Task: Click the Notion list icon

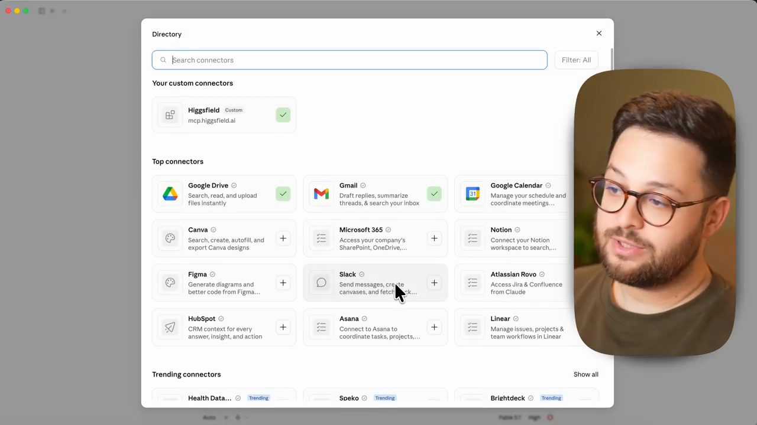Action: (473, 238)
